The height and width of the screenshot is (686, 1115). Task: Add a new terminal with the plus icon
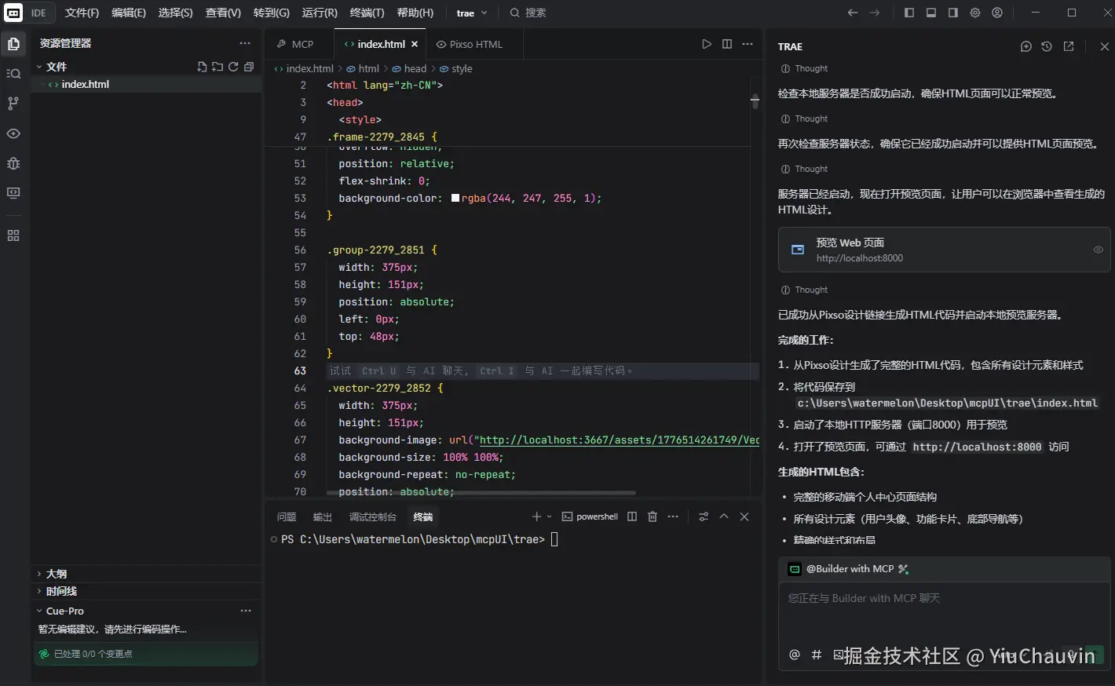tap(536, 516)
